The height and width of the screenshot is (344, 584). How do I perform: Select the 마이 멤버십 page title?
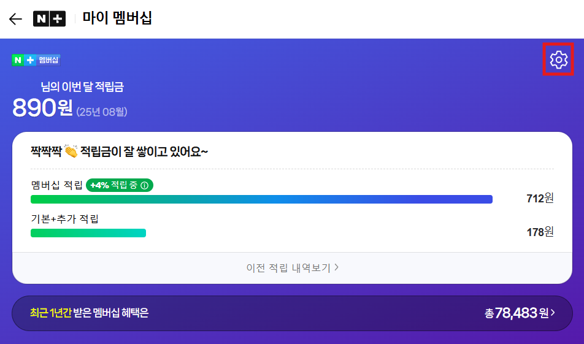point(117,18)
